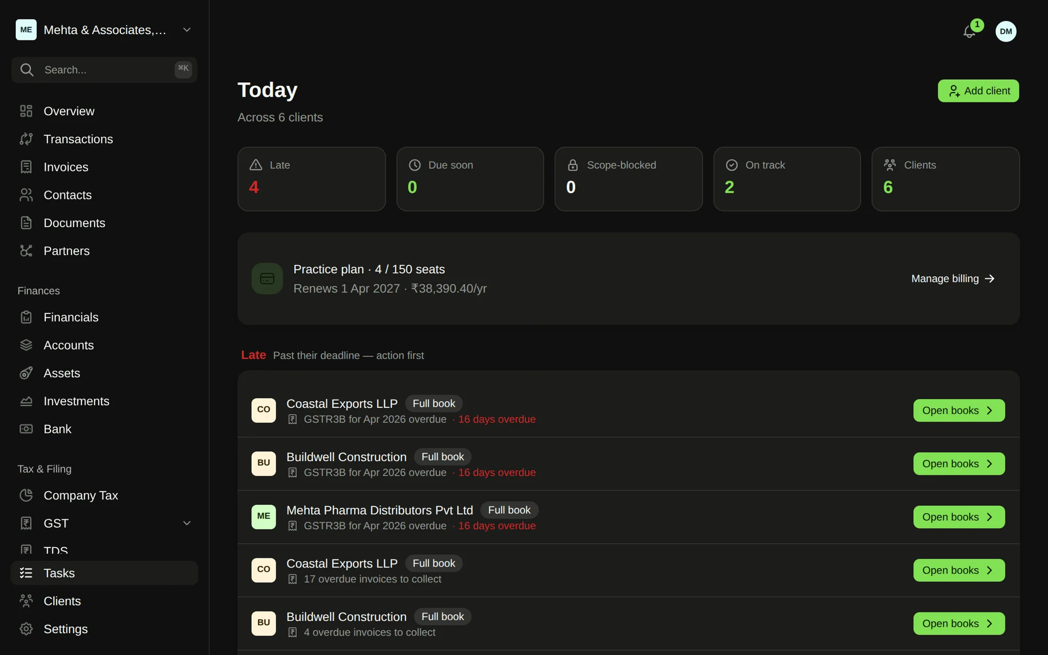Click the Tasks checklist icon
The width and height of the screenshot is (1048, 655).
pos(26,573)
